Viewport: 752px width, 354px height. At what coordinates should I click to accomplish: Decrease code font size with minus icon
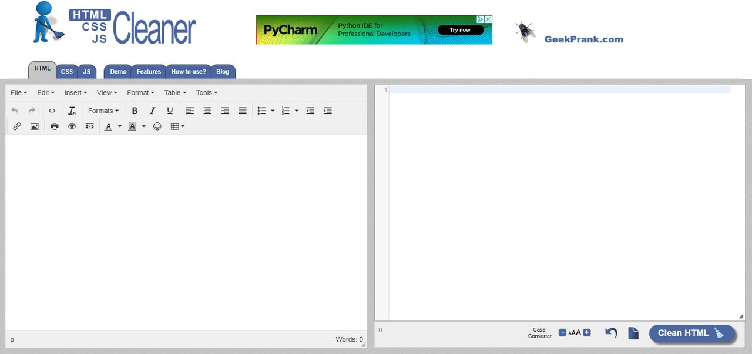562,333
